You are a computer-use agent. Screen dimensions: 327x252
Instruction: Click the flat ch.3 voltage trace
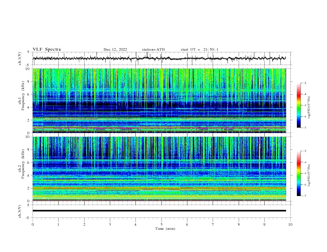[x=159, y=211]
